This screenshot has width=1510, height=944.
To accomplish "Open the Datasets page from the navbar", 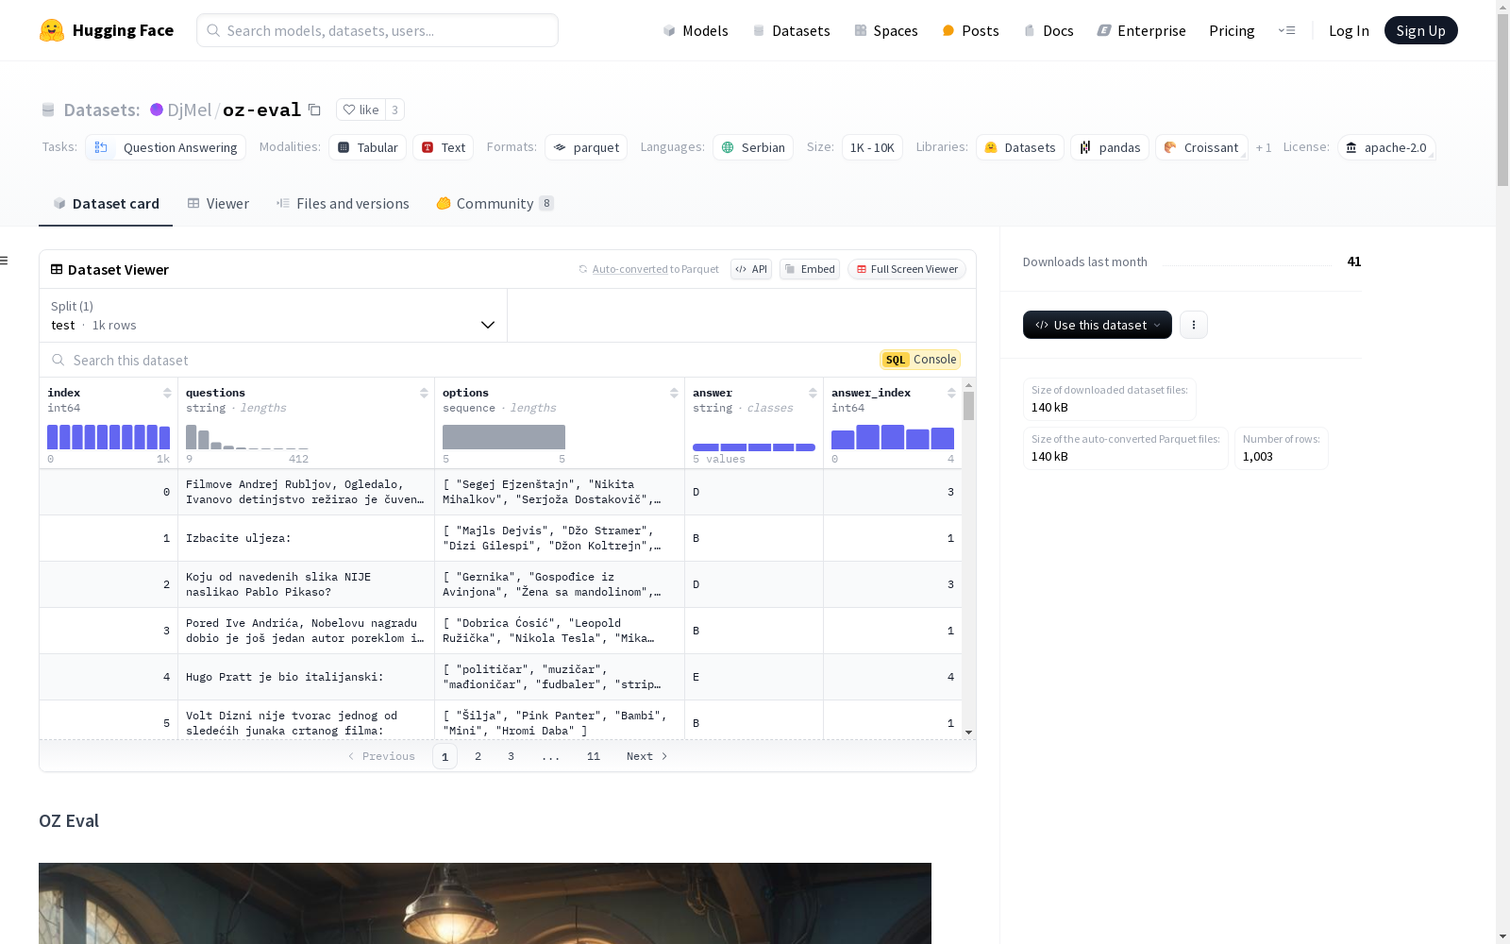I will tap(791, 30).
